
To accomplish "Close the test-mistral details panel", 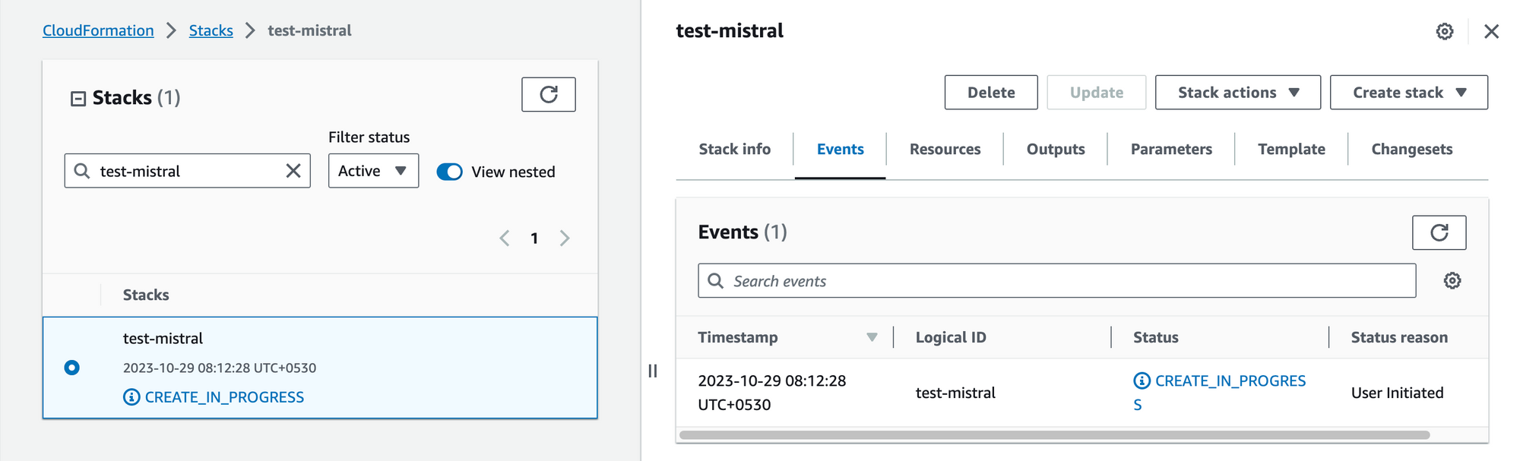I will (1491, 31).
